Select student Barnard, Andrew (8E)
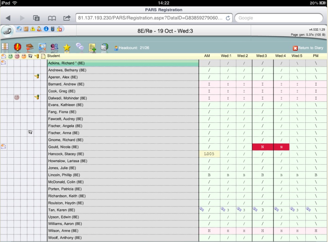 (123, 84)
